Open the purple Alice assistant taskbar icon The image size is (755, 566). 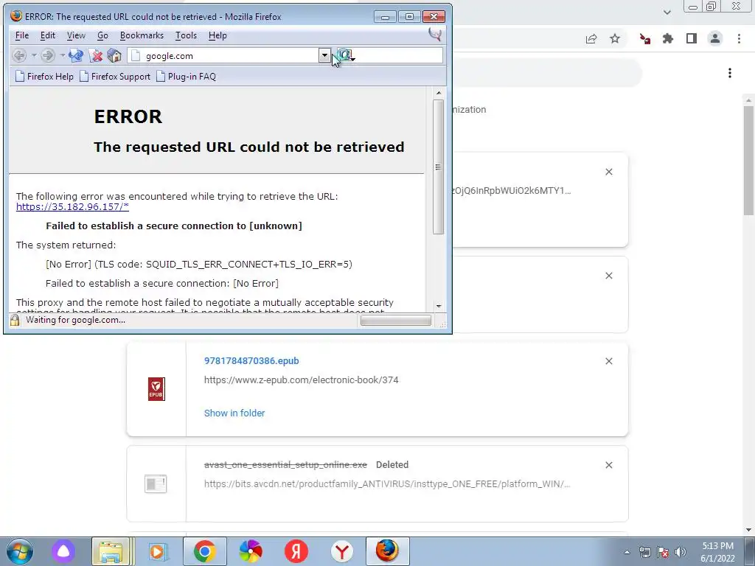click(63, 551)
